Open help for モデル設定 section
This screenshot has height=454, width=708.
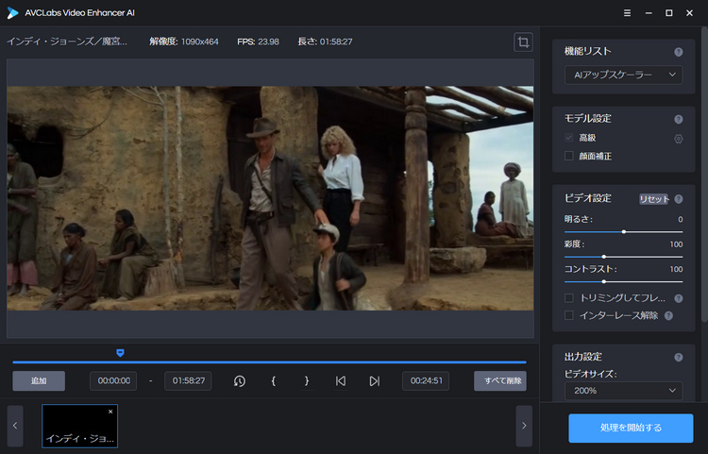678,119
